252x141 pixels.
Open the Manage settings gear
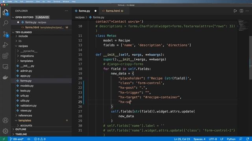tap(5, 131)
